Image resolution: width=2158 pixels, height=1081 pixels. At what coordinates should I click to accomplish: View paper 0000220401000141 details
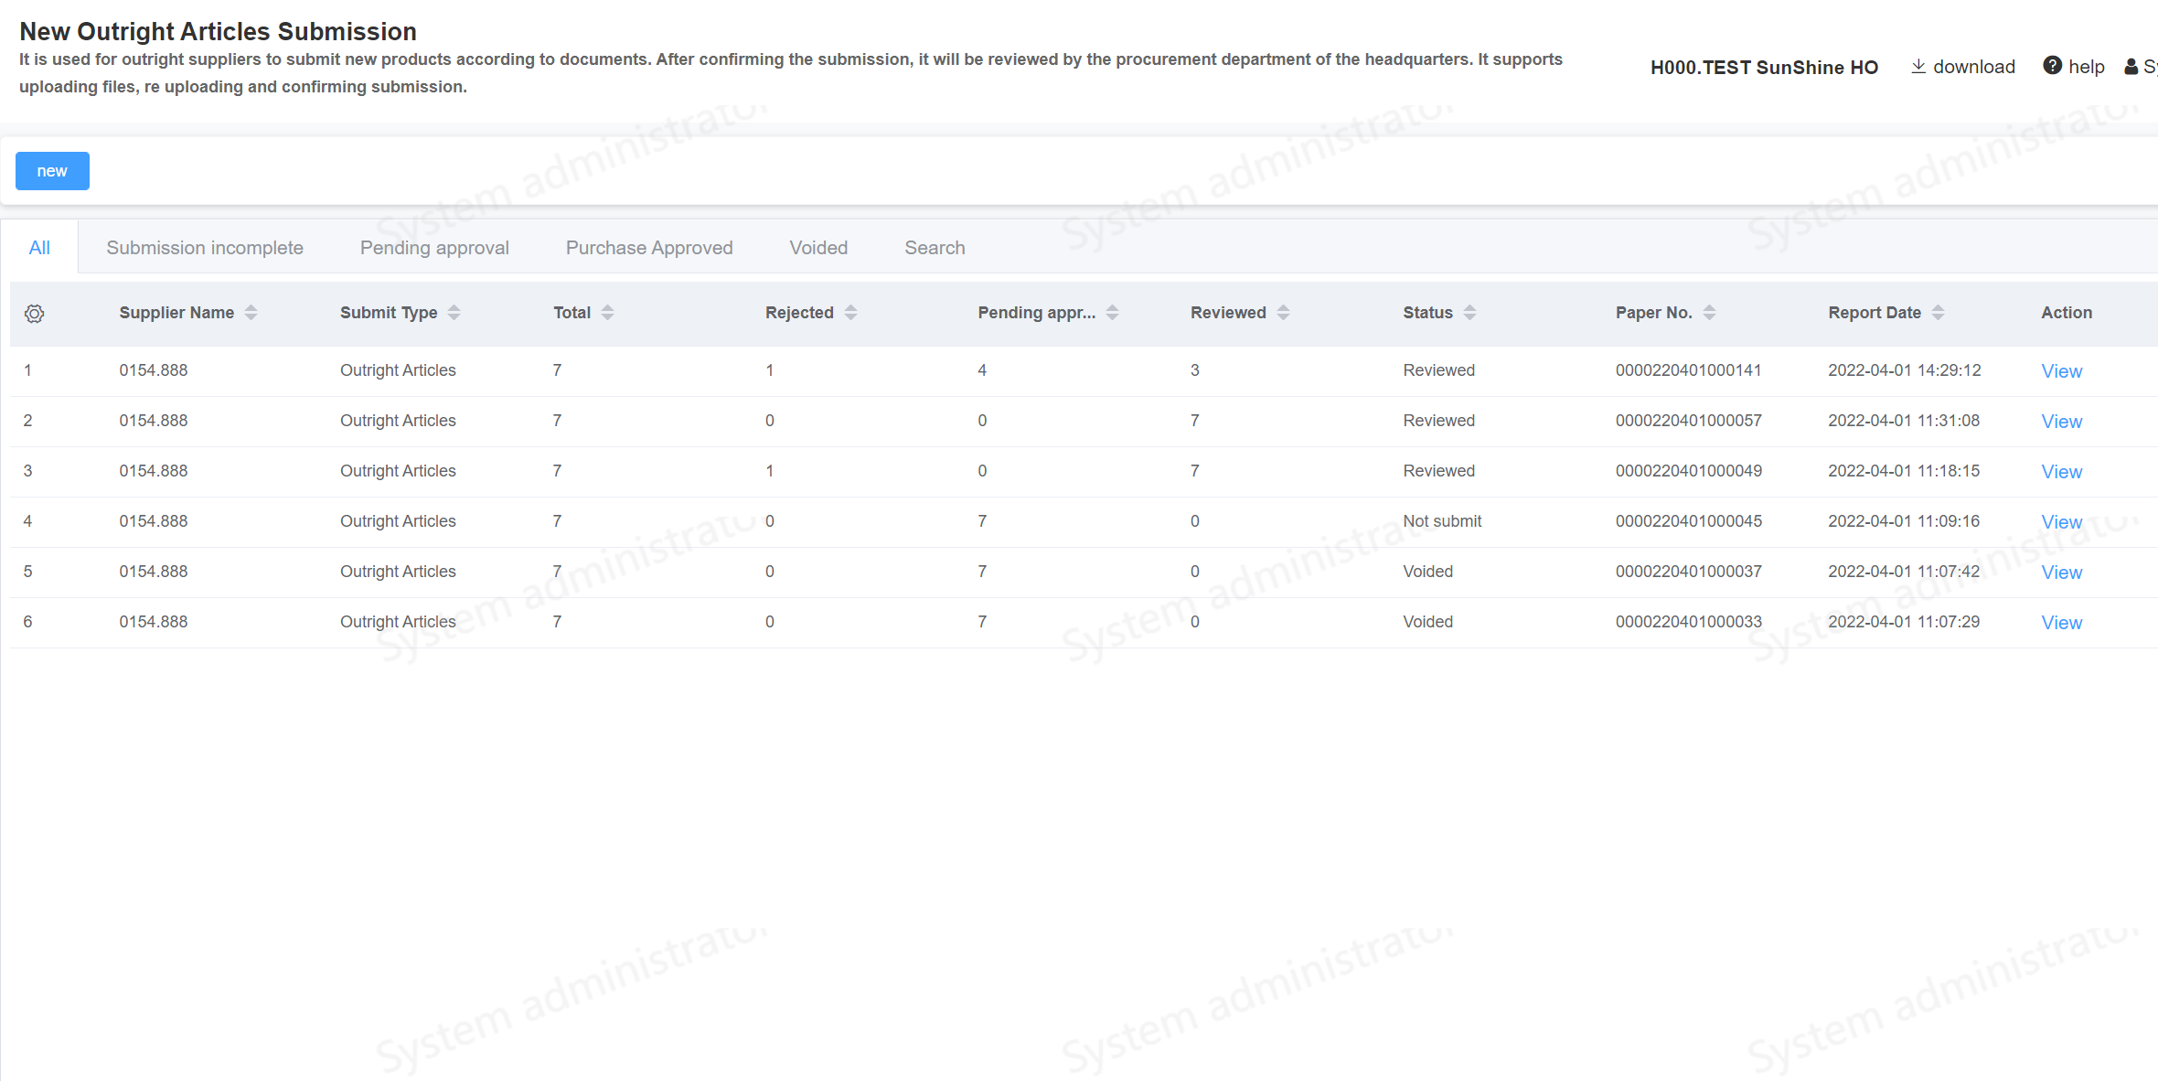click(2061, 371)
